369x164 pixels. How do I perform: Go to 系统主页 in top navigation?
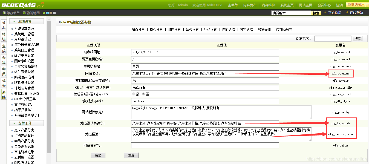pos(287,5)
